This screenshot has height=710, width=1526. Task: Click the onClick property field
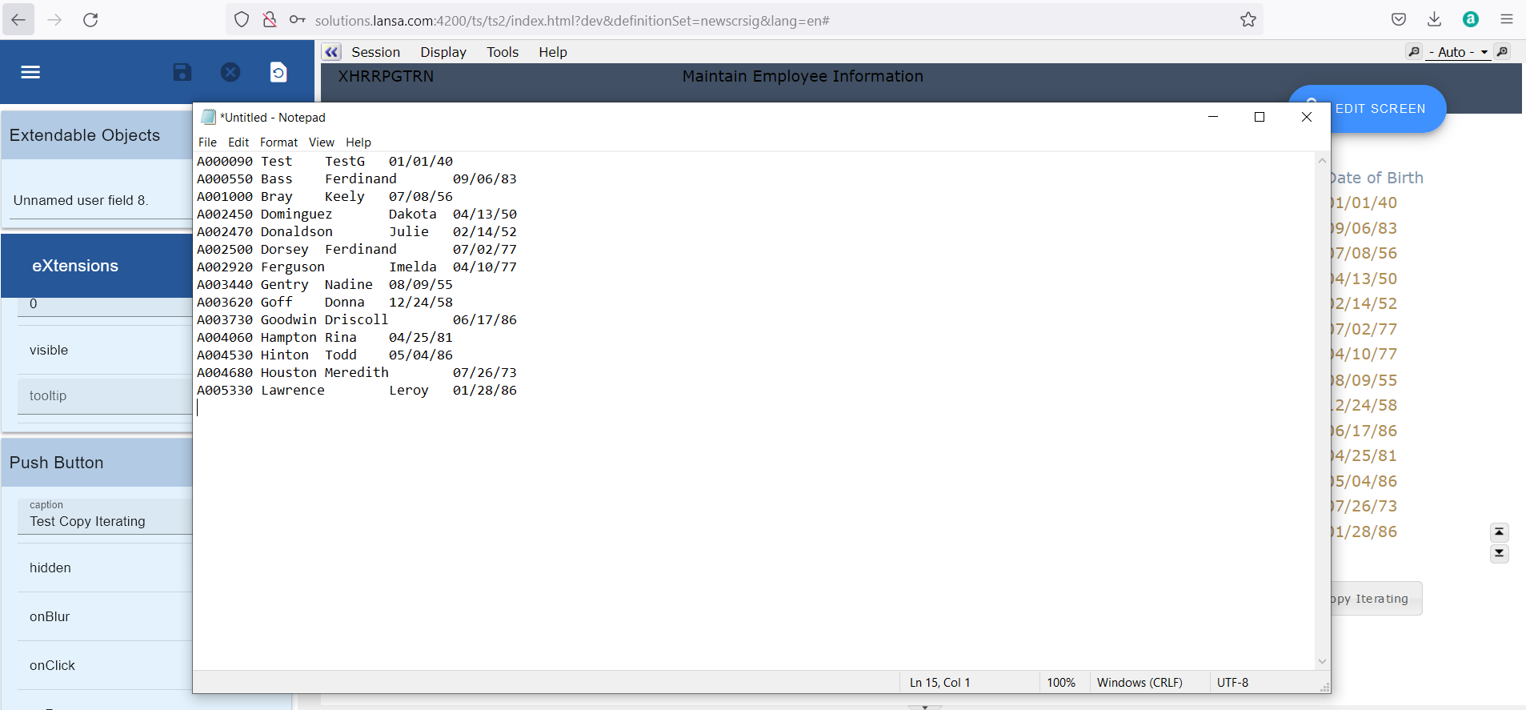click(105, 665)
